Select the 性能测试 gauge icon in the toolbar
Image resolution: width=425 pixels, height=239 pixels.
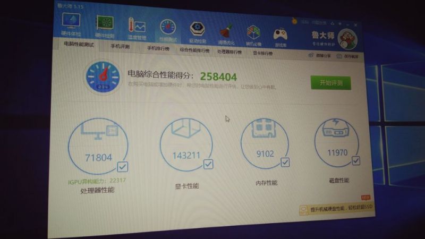point(168,28)
